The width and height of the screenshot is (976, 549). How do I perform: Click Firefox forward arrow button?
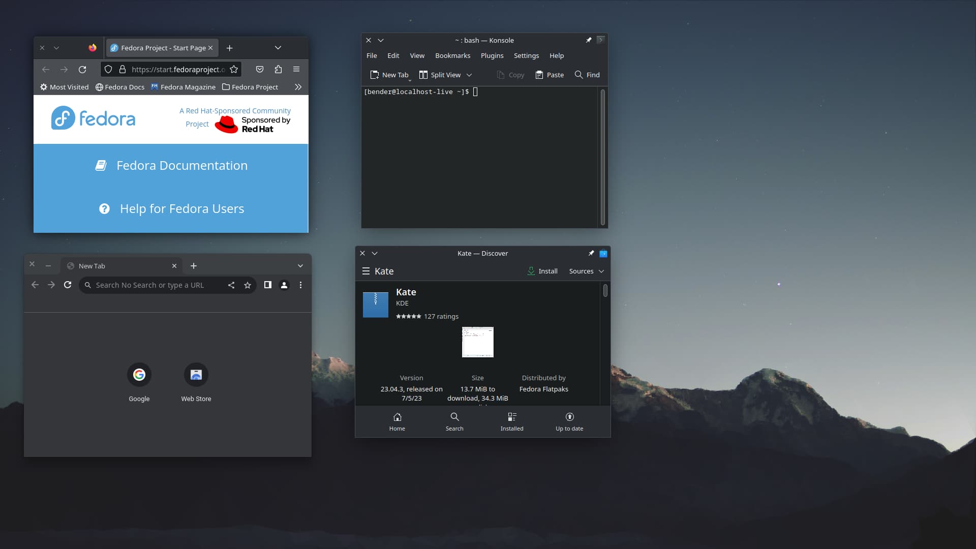coord(64,69)
